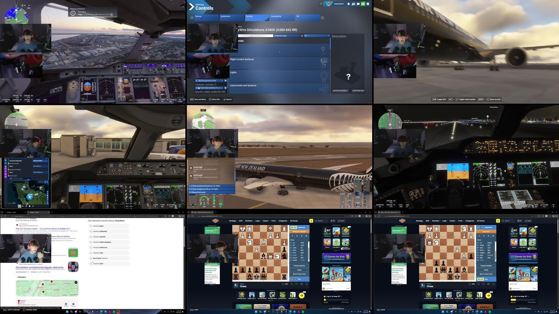Viewport: 559px width, 314px height.
Task: Open the green Marketplace icon in the flight sim top bar
Action: (x=363, y=4)
